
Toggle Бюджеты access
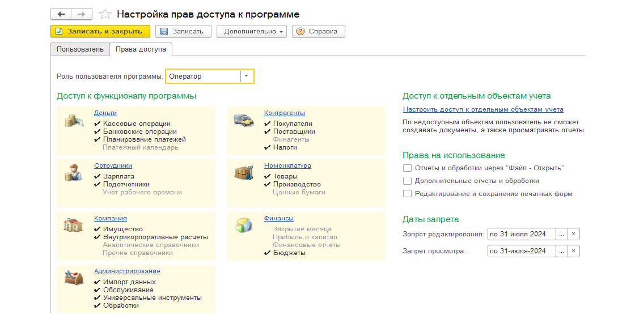[x=285, y=253]
